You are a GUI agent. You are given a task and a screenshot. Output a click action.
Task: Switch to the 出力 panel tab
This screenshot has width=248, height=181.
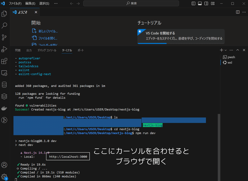(x=29, y=50)
